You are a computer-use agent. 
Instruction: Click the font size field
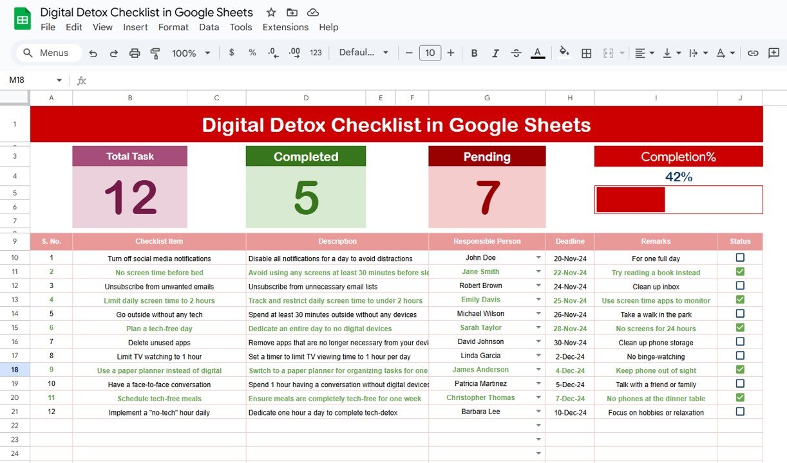click(x=430, y=53)
